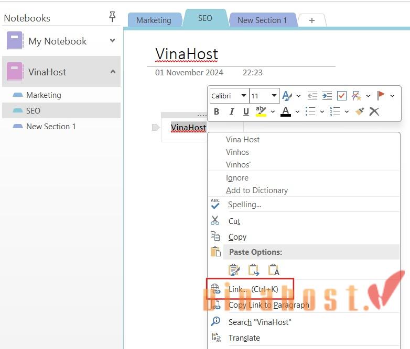Screen dimensions: 410x349
Task: Select New Section 1 in notebook tree
Action: pyautogui.click(x=61, y=126)
